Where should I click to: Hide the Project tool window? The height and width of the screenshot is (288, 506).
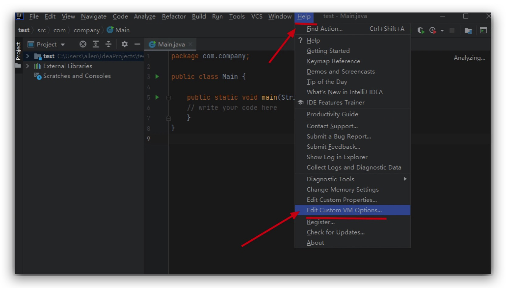[137, 44]
